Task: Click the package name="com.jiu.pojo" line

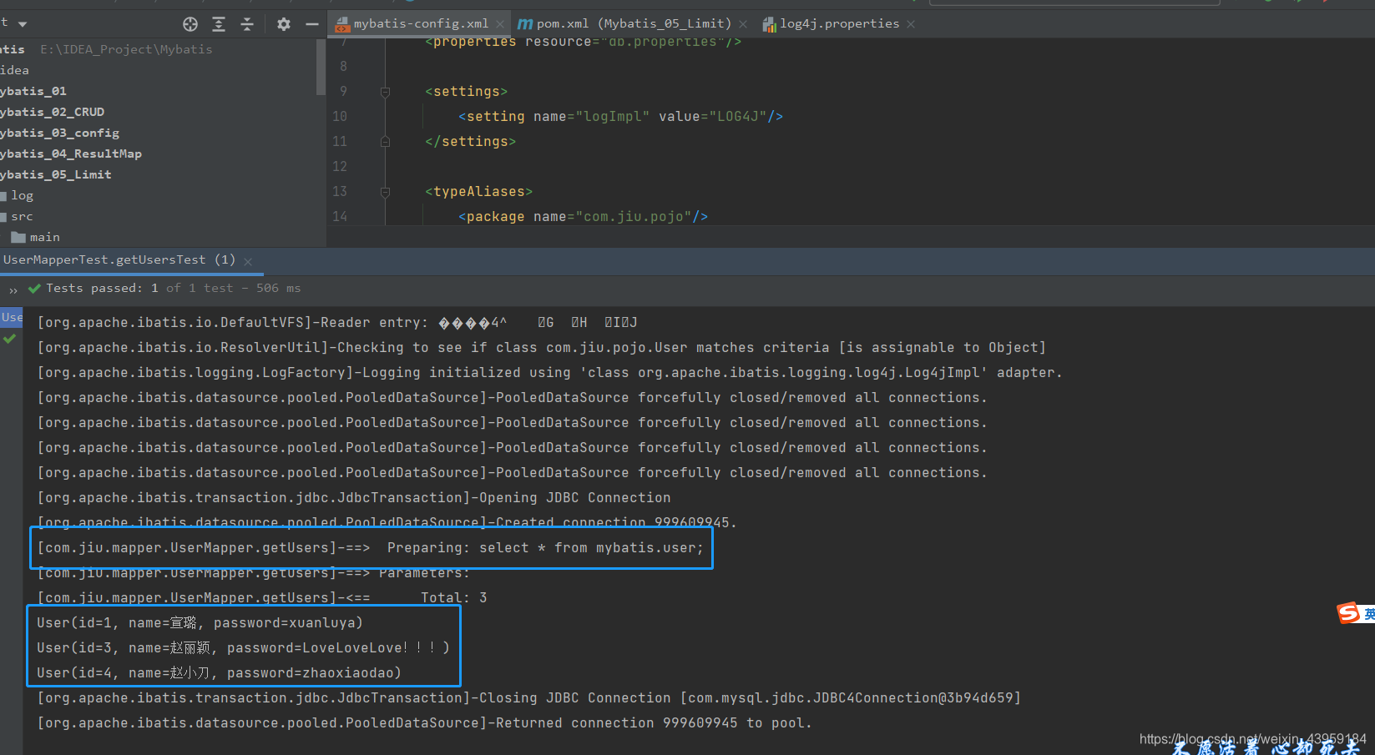Action: (x=583, y=217)
